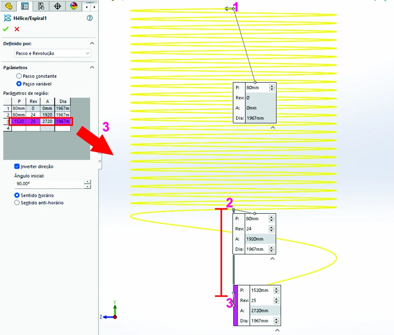Edit callout 3 Rev field 25
This screenshot has height=335, width=394.
tap(261, 300)
